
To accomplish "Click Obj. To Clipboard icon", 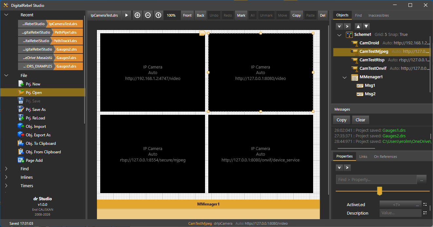I will 21,144.
